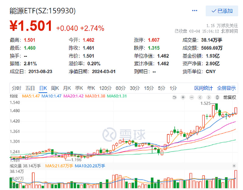Click the 成交量 38.14万手 value
Screen dimensions: 243x190
tap(212, 40)
